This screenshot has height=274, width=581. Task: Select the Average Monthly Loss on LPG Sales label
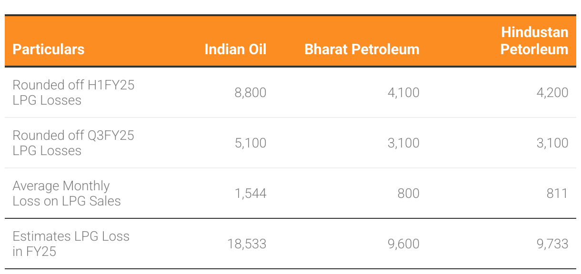[67, 193]
